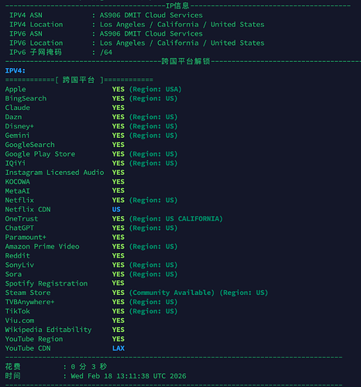Click the blue 'LAX' YouTube CDN value

tap(119, 348)
